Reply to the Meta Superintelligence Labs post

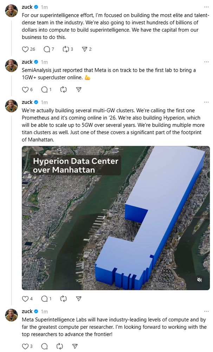click(x=44, y=346)
